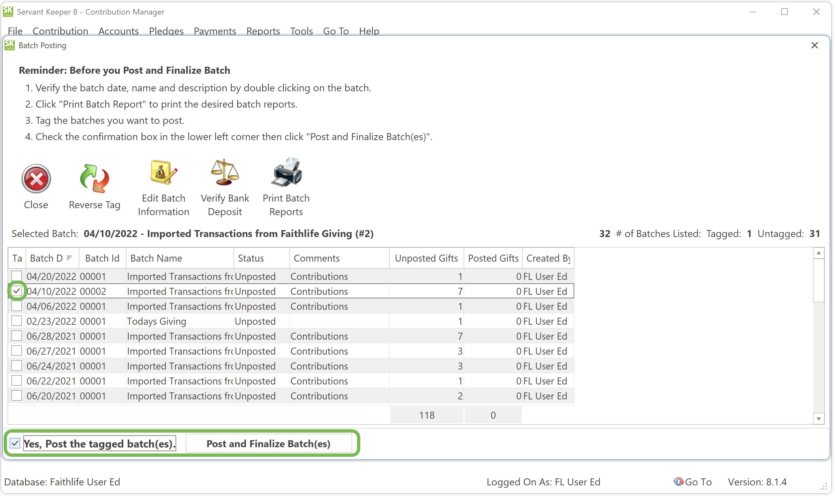Tag the 04/20/2022 batch checkbox
835x496 pixels.
pos(16,276)
